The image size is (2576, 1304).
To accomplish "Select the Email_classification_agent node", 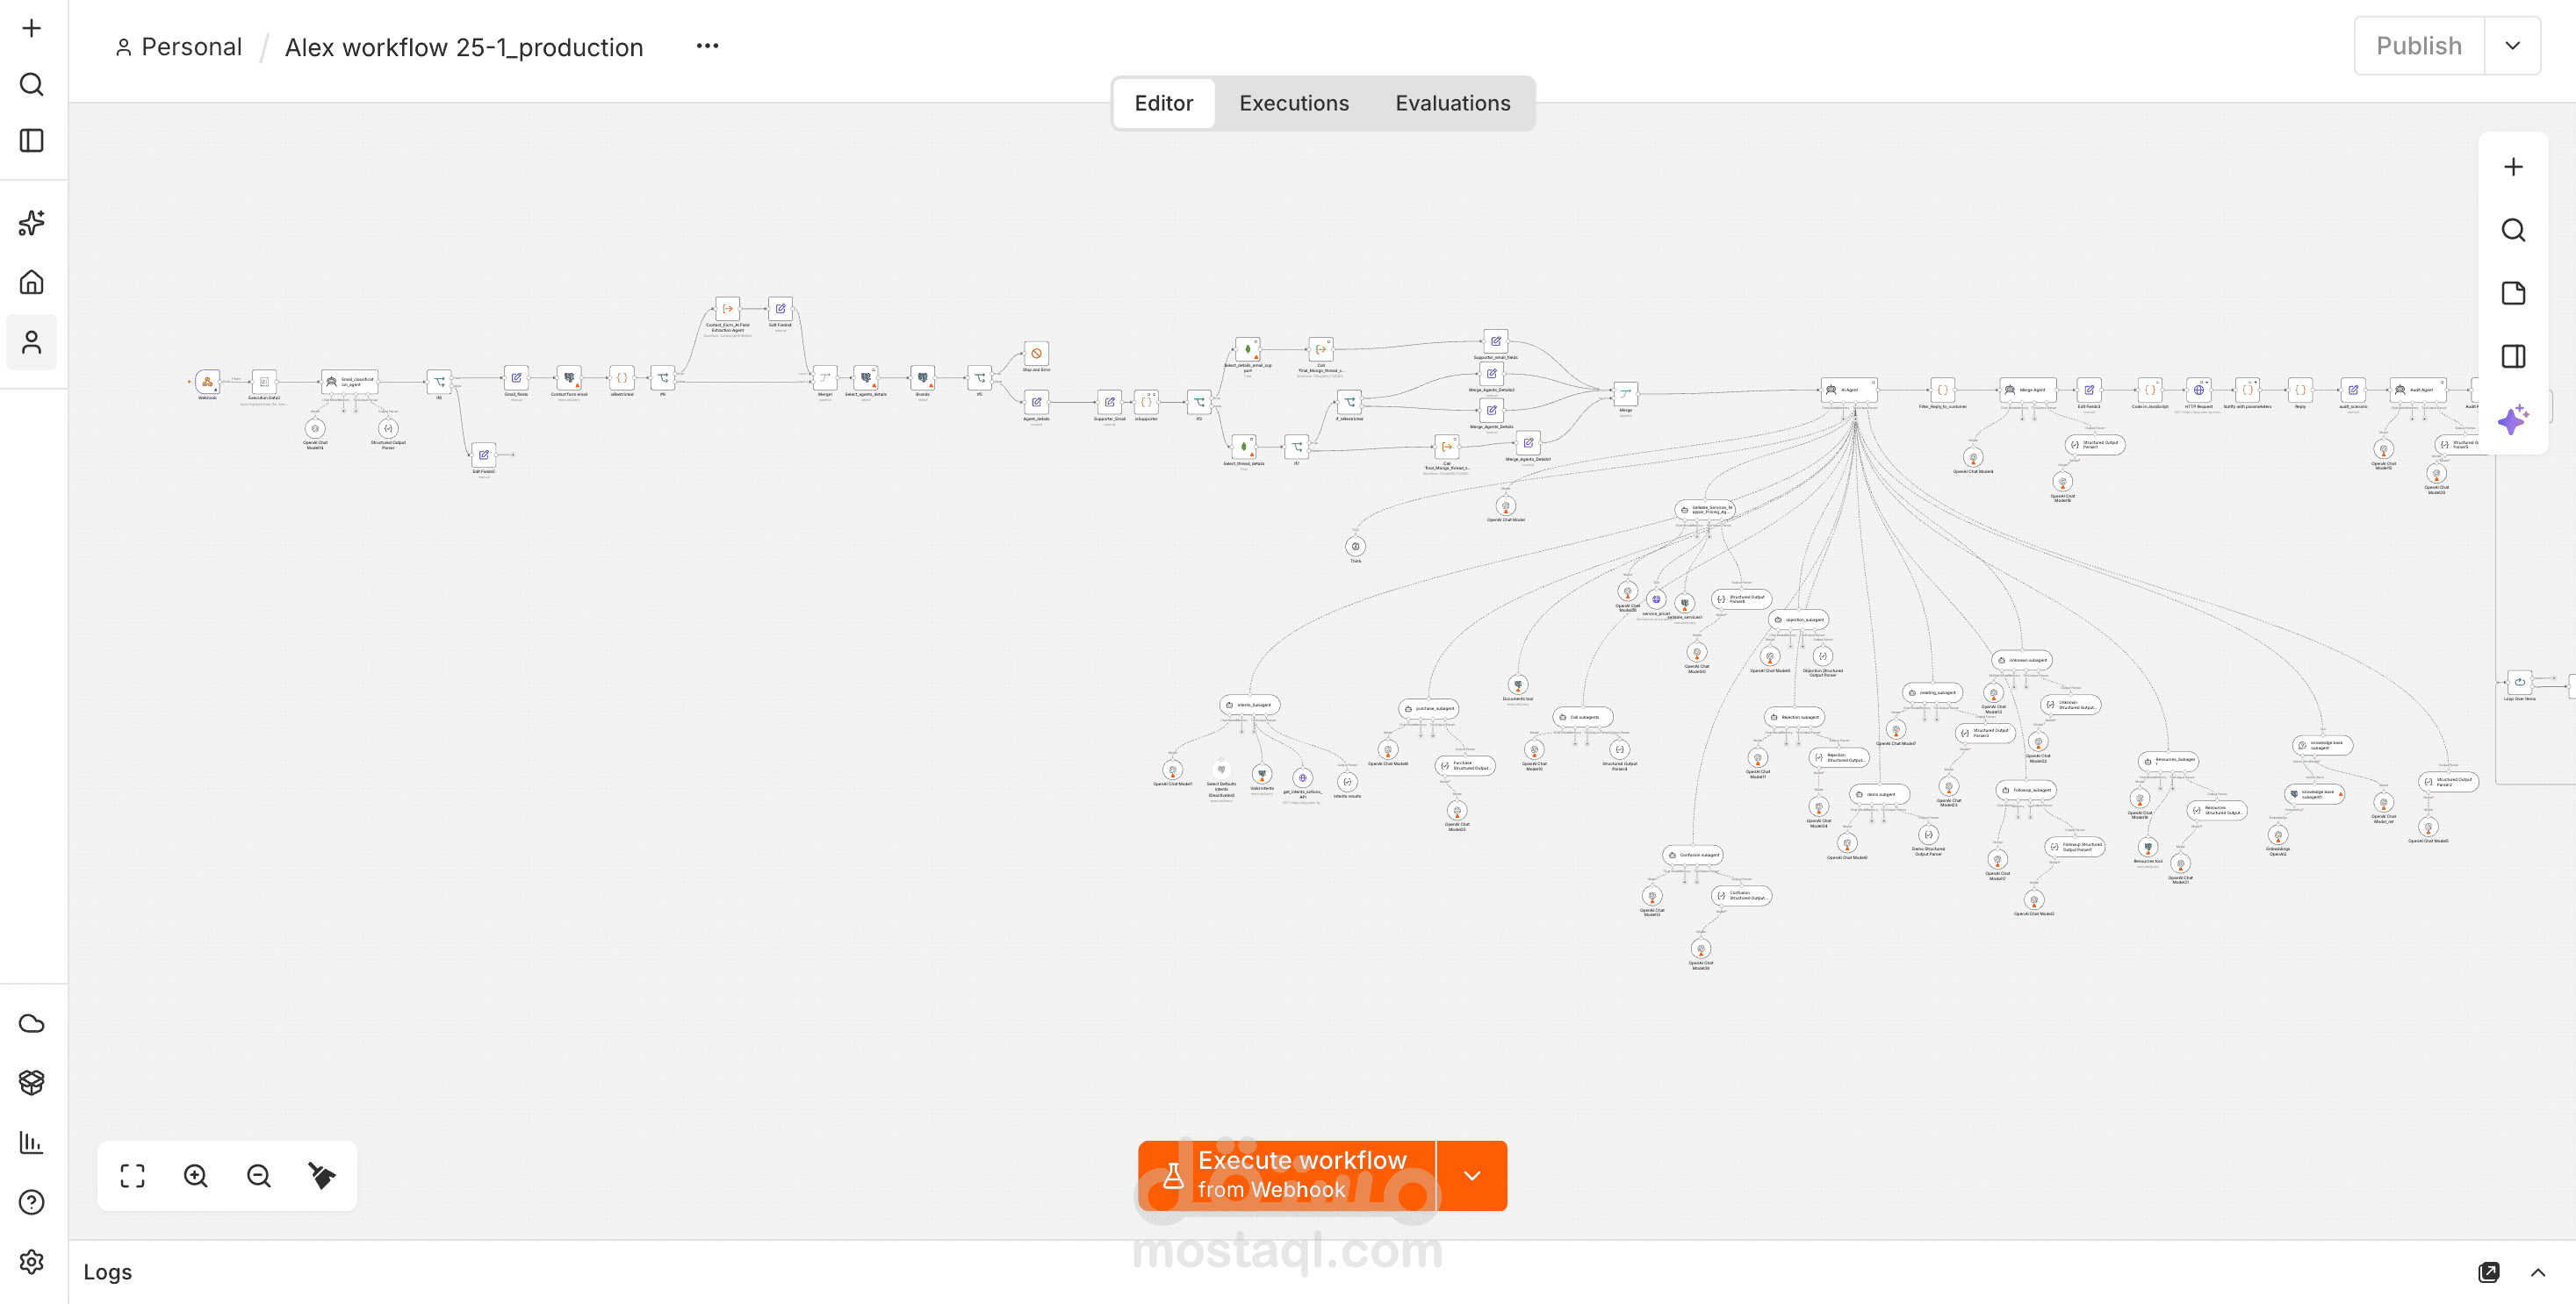I will (x=349, y=382).
